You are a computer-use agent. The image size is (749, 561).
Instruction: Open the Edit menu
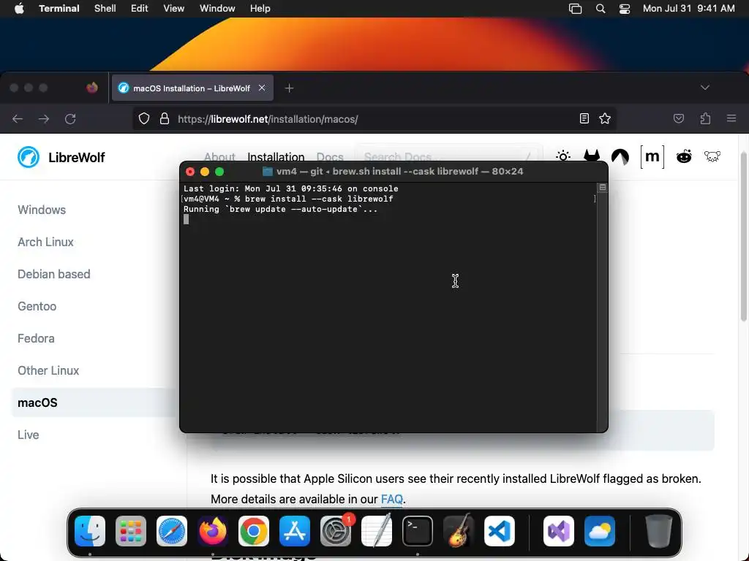(140, 9)
